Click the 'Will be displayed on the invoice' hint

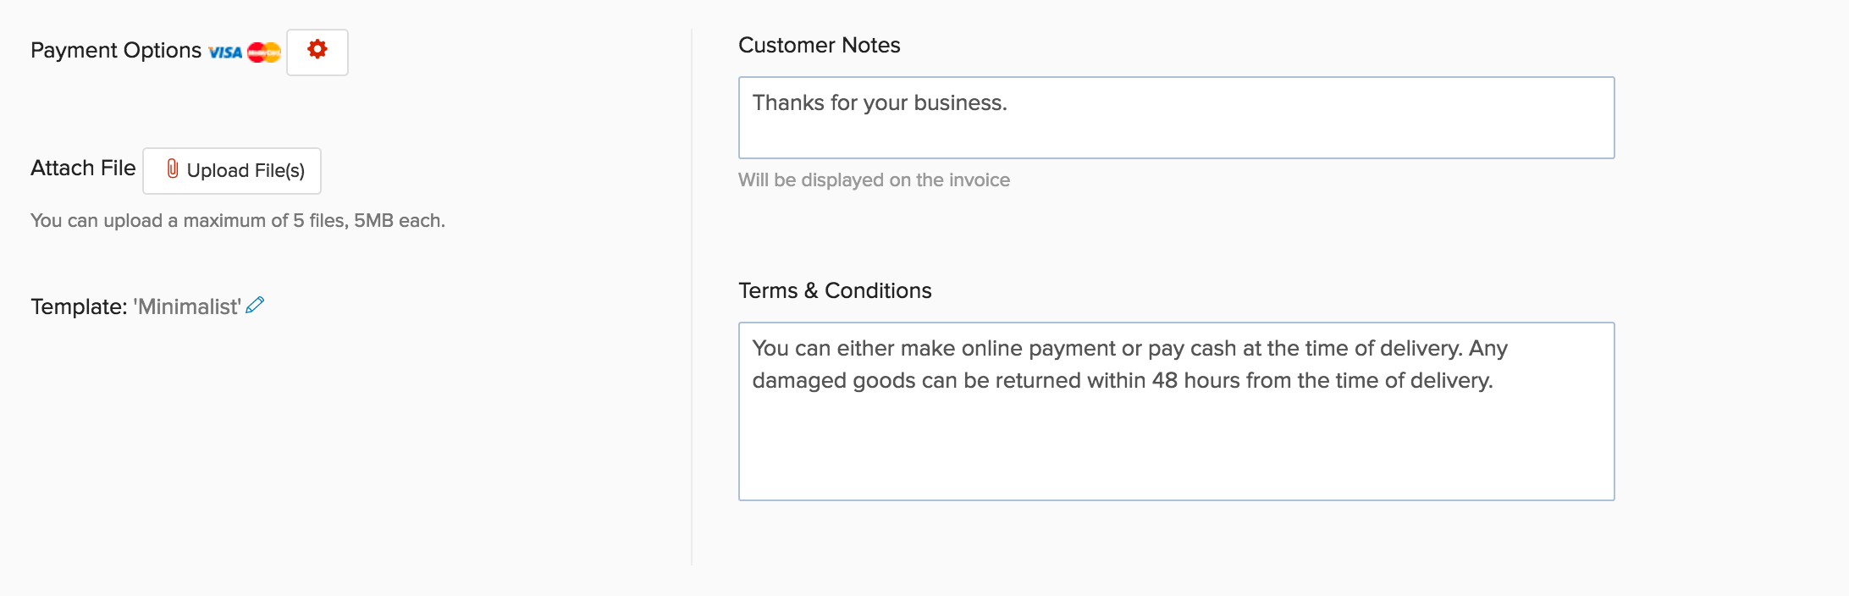[874, 179]
